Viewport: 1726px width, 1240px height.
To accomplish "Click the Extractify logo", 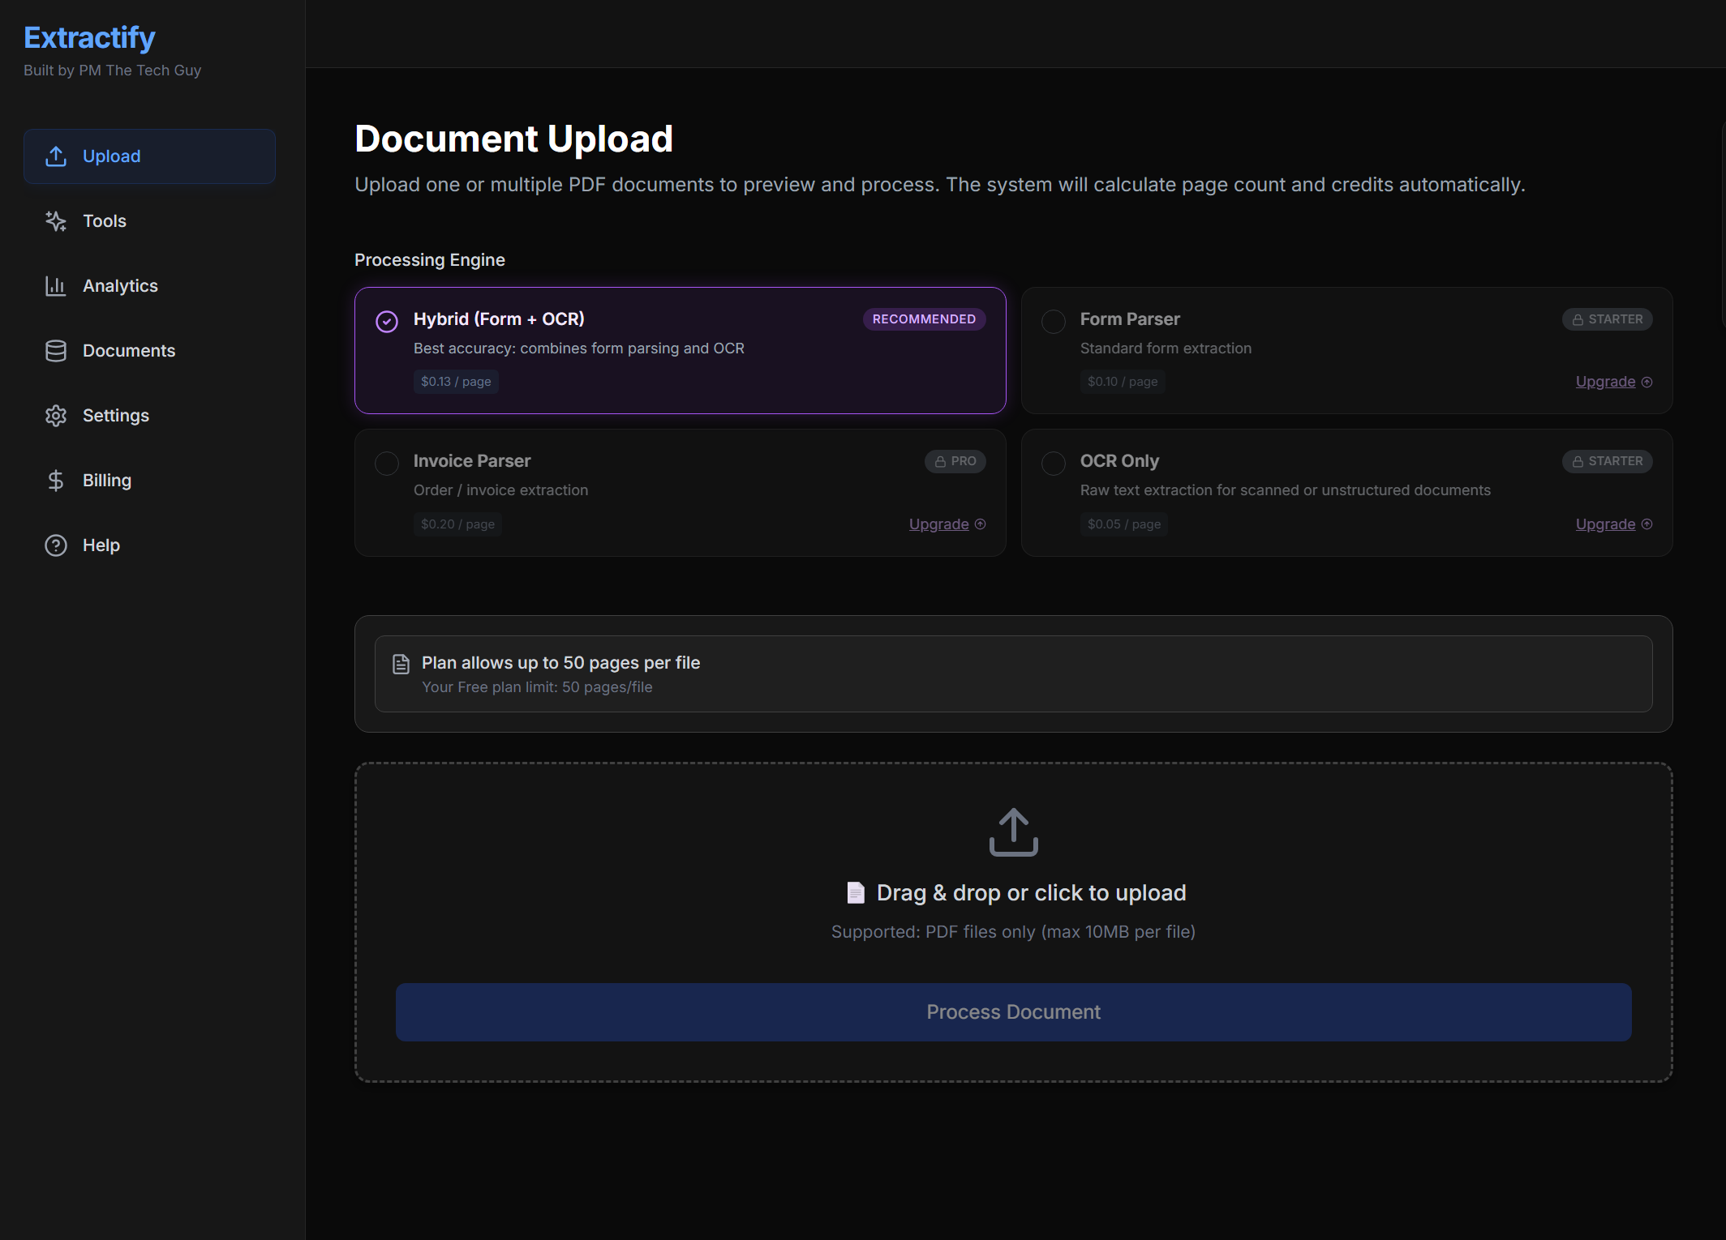I will pyautogui.click(x=89, y=37).
